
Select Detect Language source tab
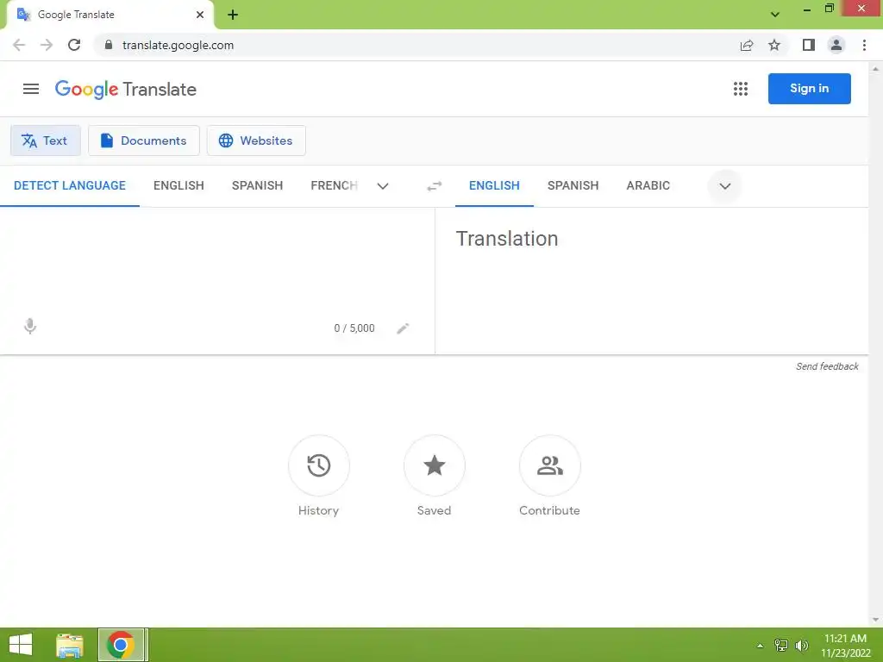point(70,186)
